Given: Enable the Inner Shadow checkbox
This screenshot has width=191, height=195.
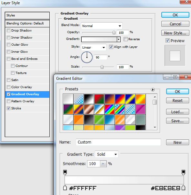Looking at the screenshot, I should click(x=8, y=38).
